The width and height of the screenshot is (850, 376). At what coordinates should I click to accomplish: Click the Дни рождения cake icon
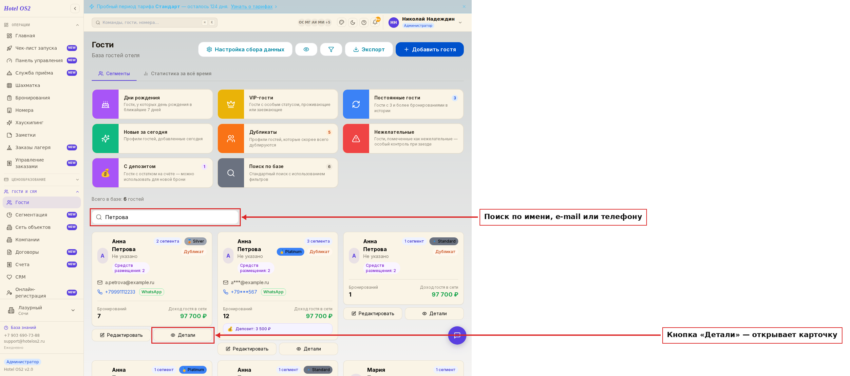(105, 104)
